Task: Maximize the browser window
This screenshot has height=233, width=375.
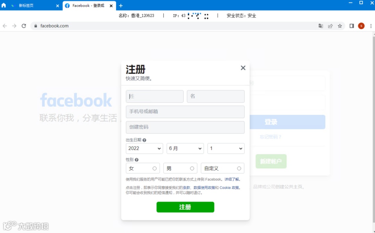Action: pos(361,3)
